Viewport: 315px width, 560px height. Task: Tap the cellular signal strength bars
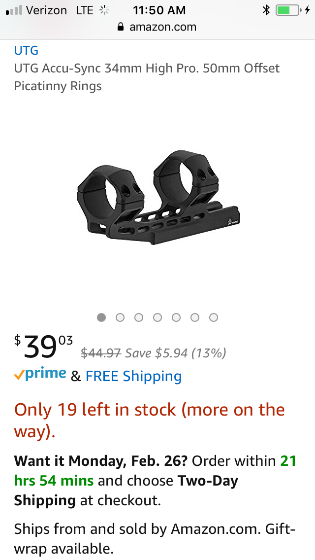tap(14, 10)
